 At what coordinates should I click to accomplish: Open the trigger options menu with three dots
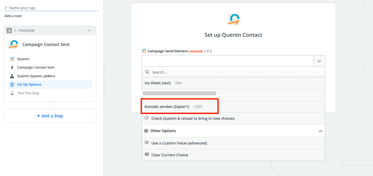[89, 30]
